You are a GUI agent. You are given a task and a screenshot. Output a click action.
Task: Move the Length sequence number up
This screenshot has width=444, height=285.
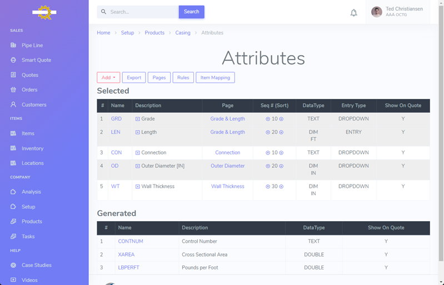tap(268, 132)
